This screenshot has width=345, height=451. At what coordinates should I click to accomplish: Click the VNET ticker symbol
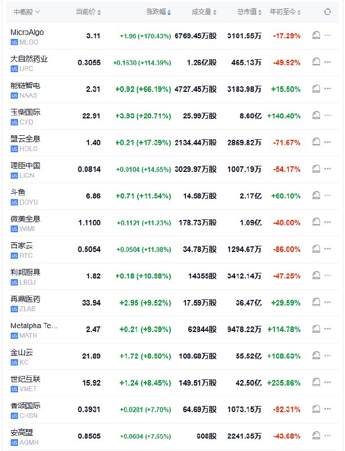28,389
